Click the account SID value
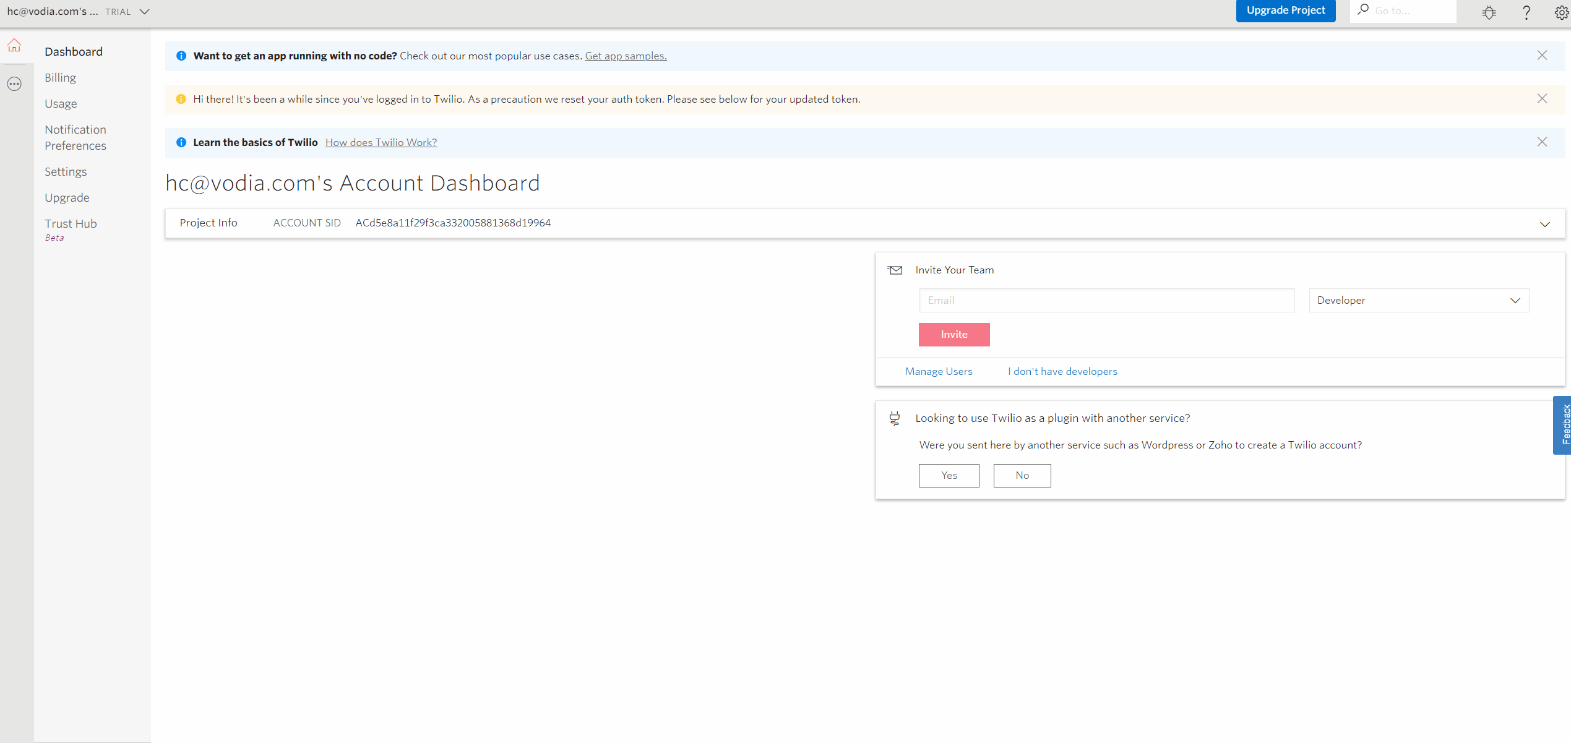 tap(452, 223)
